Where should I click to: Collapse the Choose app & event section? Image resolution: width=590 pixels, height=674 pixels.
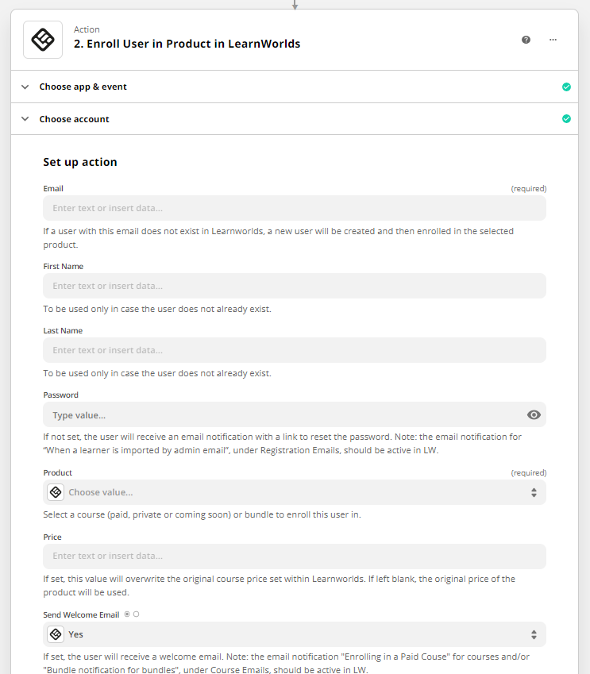pos(25,87)
